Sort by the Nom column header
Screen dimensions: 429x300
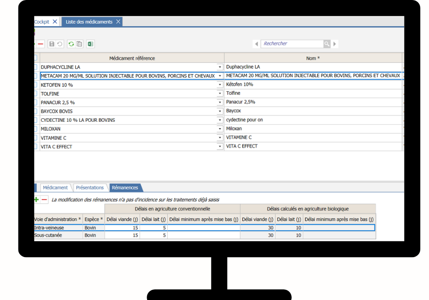click(x=313, y=58)
